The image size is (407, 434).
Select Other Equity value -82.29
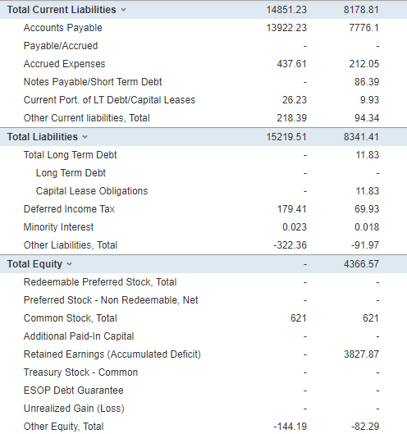[x=365, y=427]
